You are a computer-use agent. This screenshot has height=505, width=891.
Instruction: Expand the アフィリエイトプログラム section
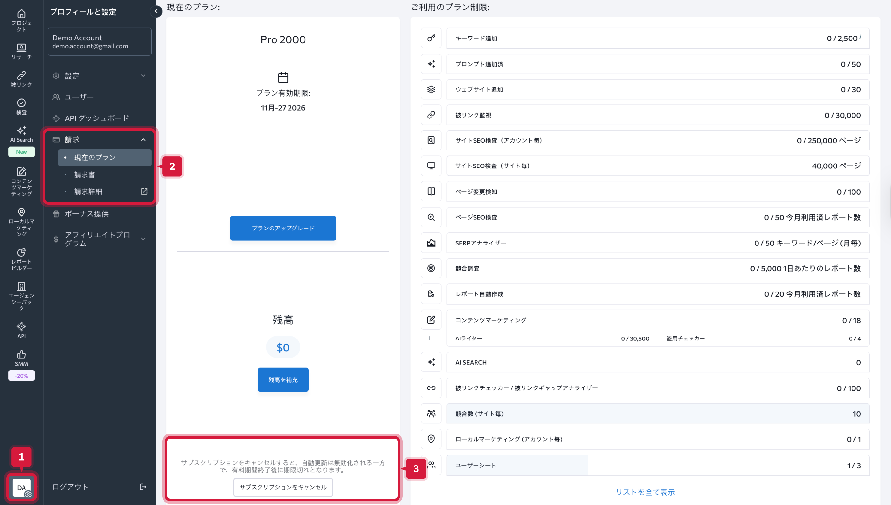coord(143,239)
